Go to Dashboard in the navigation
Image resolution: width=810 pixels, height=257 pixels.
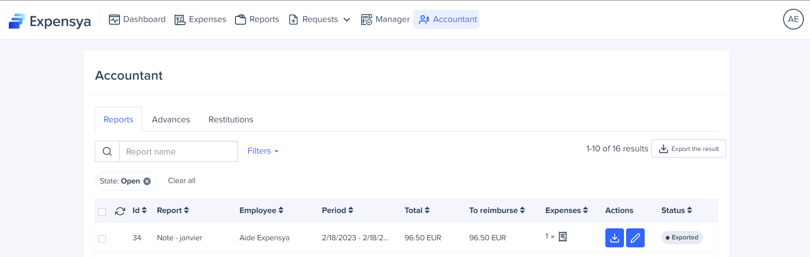click(x=137, y=19)
